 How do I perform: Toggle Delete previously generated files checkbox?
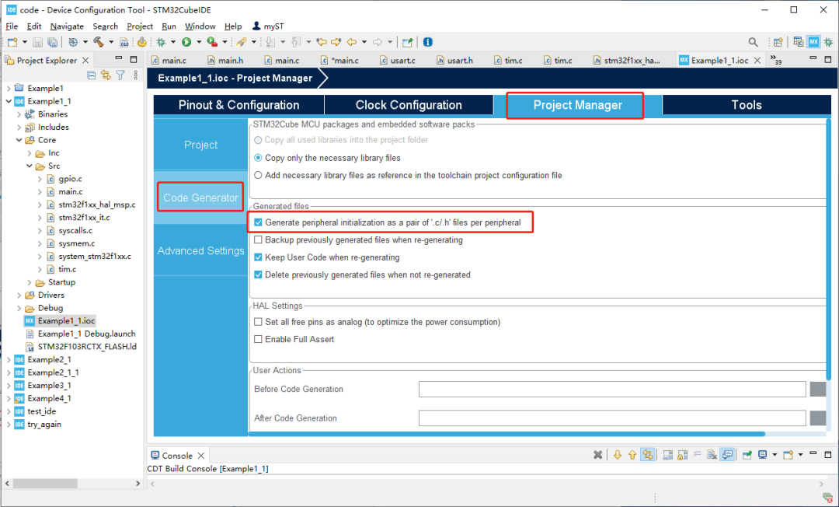click(x=258, y=274)
